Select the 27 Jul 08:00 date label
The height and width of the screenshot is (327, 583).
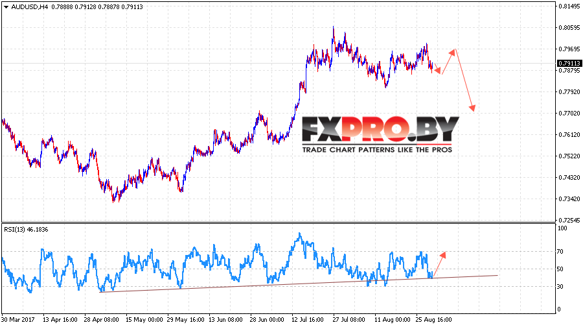pos(349,320)
